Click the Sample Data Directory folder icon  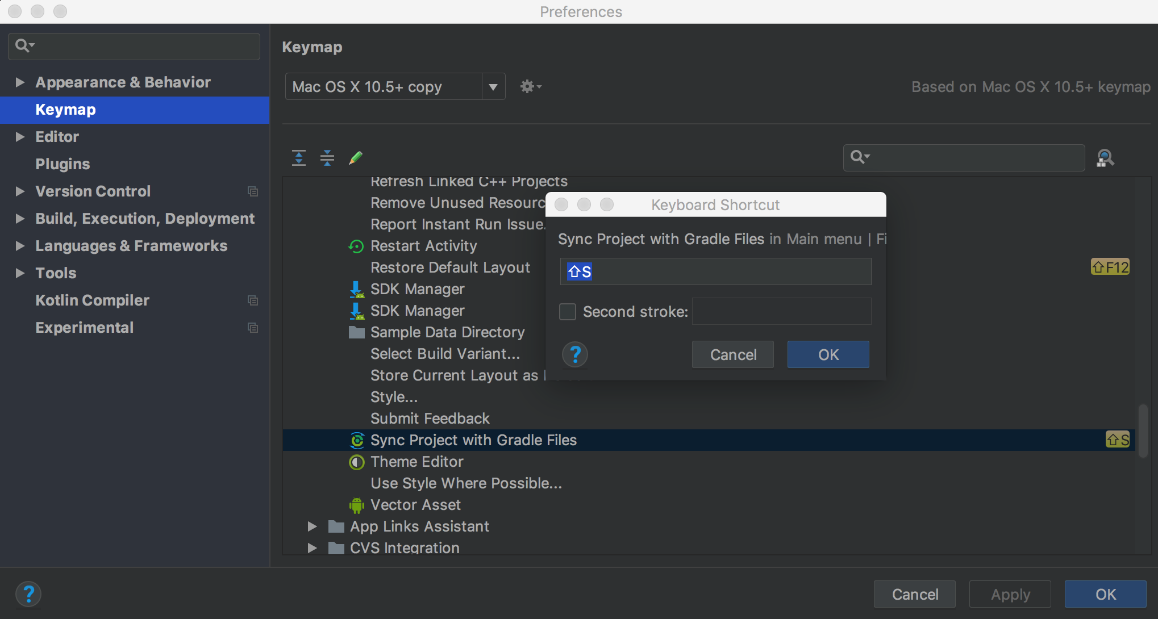(x=356, y=333)
